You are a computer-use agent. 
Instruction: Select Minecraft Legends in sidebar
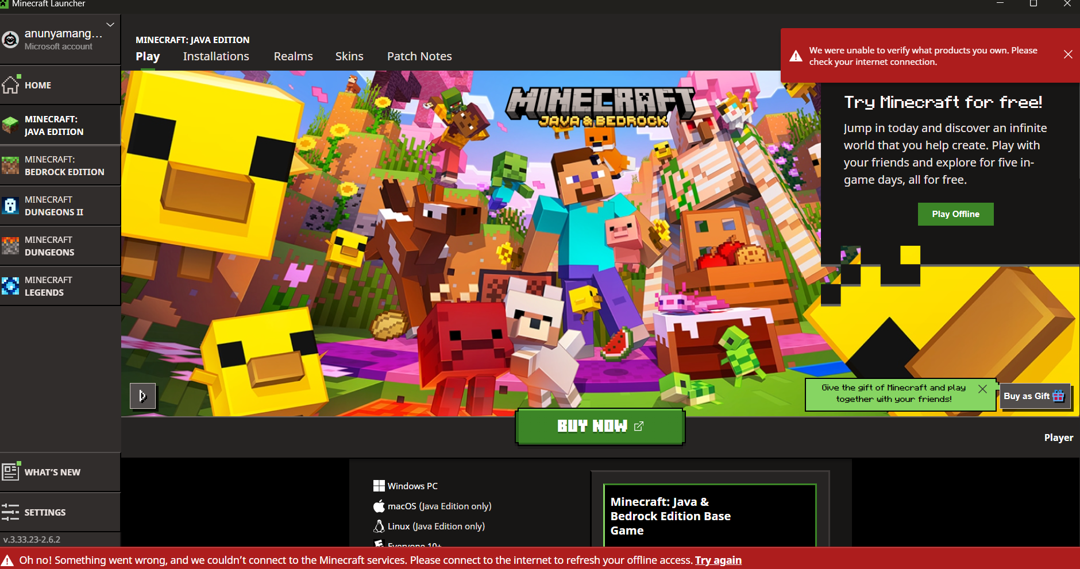[60, 286]
